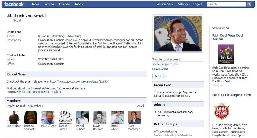Screen dimensions: 257x138
Task: Click the Teresa Britton name link
Action: coord(63,127)
